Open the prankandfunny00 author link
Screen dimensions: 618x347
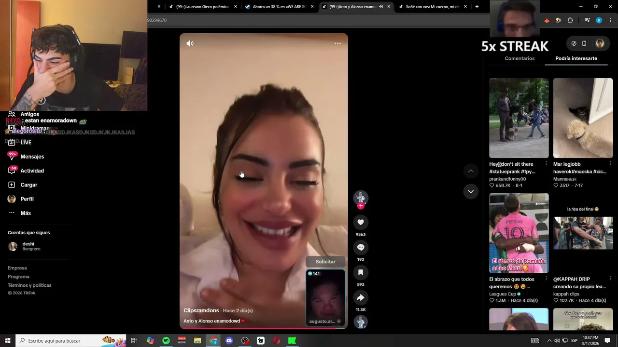pyautogui.click(x=507, y=179)
